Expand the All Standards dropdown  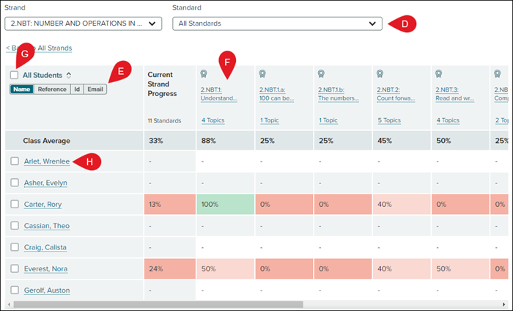277,23
